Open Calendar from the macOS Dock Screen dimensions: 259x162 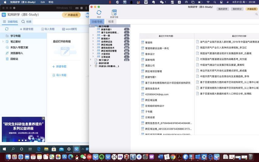pyautogui.click(x=33, y=157)
